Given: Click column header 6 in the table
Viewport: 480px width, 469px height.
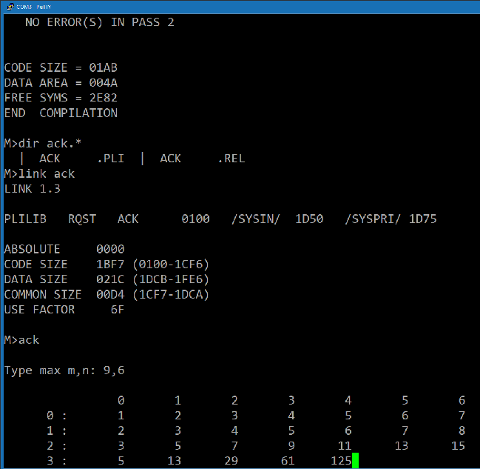Looking at the screenshot, I should click(x=462, y=400).
